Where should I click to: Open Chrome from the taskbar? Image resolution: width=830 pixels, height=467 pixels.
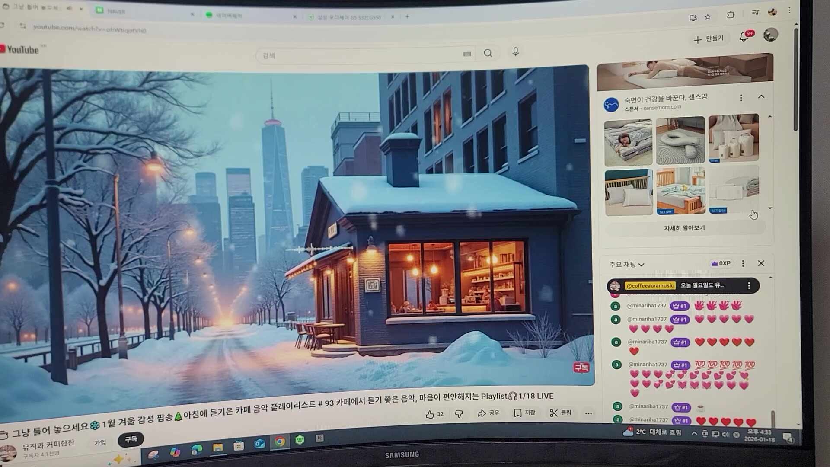280,442
